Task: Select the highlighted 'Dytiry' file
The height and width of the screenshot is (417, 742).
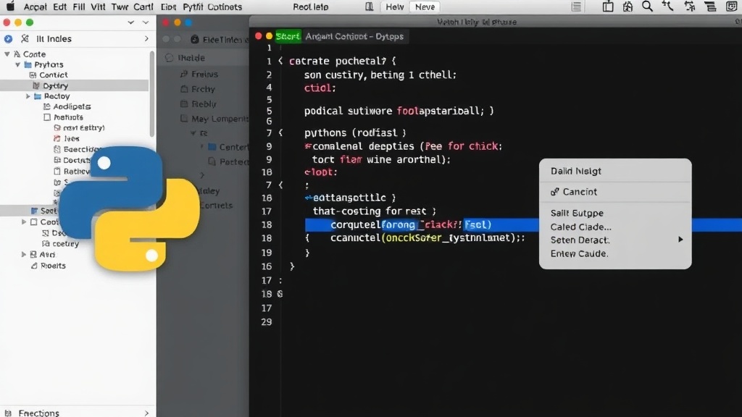Action: coord(75,85)
